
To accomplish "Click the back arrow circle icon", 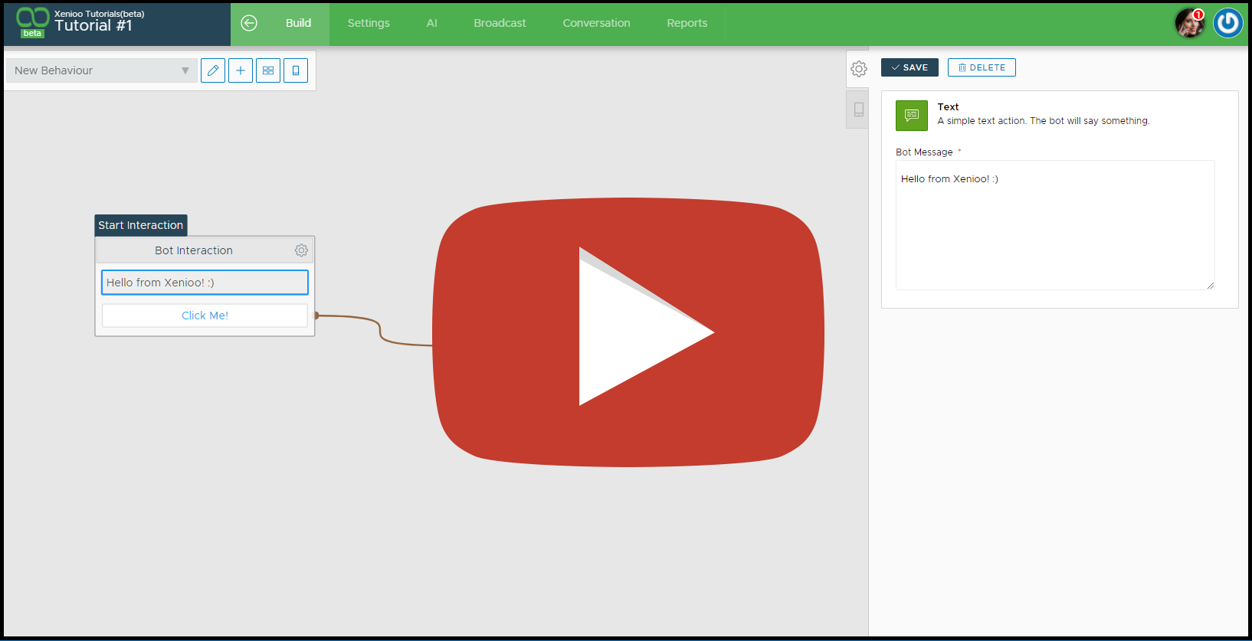I will click(249, 23).
